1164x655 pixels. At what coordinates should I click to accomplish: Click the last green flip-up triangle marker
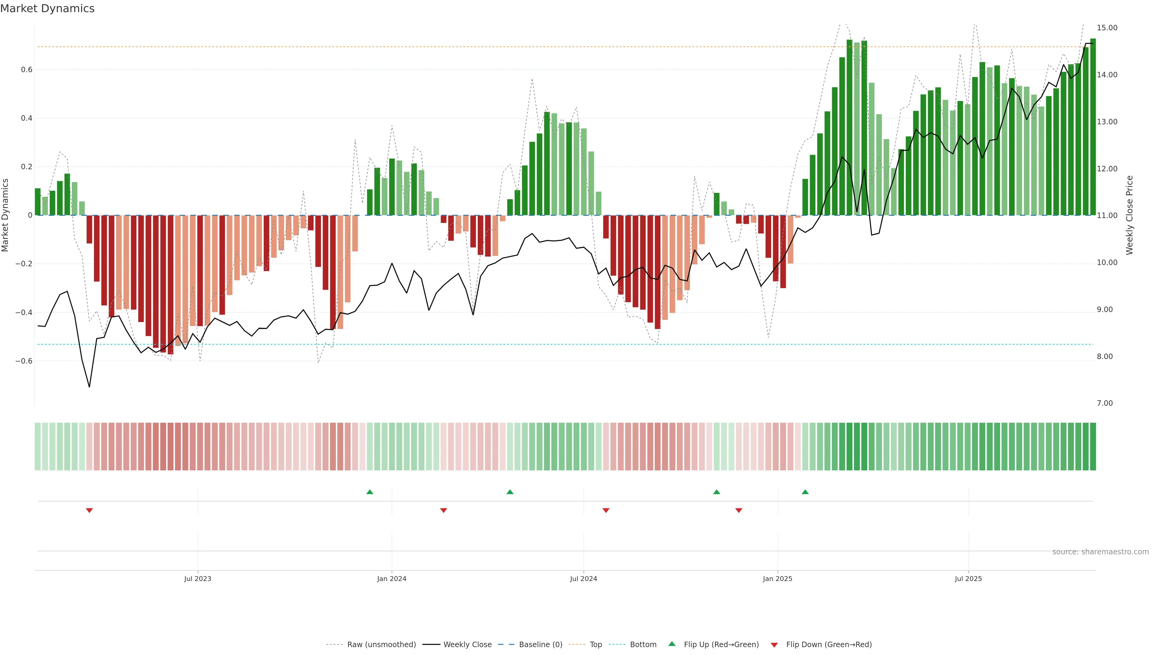pyautogui.click(x=805, y=492)
